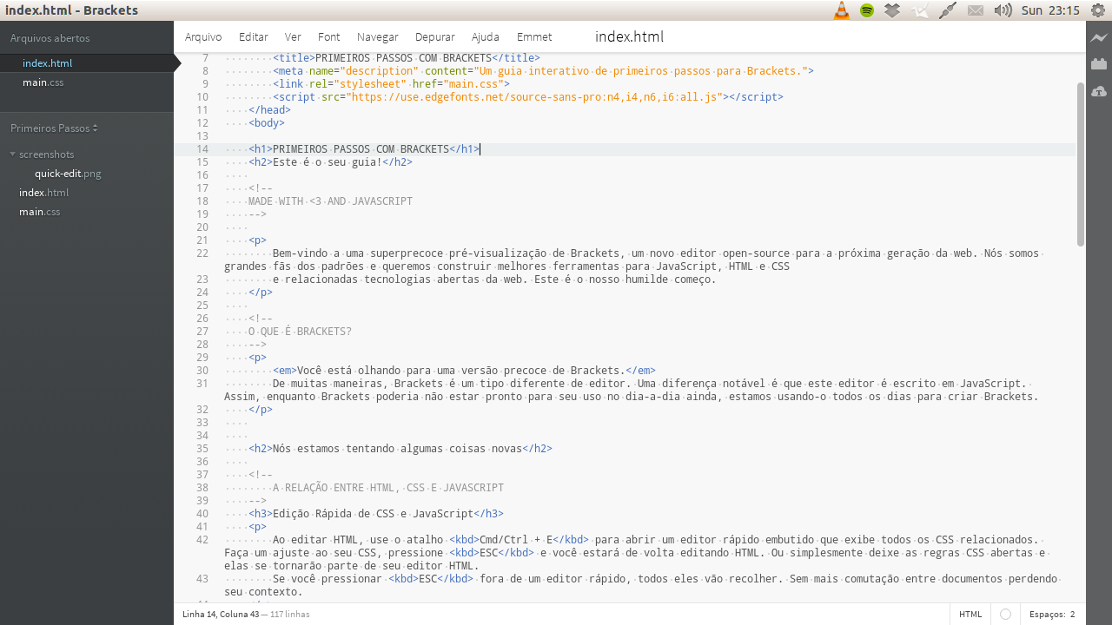This screenshot has height=625, width=1112.
Task: Click line number 22 in the gutter
Action: (202, 253)
